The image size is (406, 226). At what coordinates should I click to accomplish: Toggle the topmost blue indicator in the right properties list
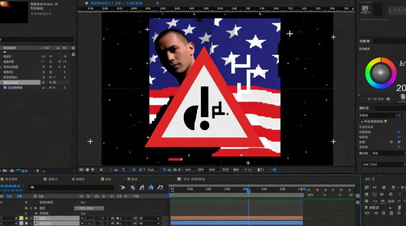pyautogui.click(x=399, y=115)
